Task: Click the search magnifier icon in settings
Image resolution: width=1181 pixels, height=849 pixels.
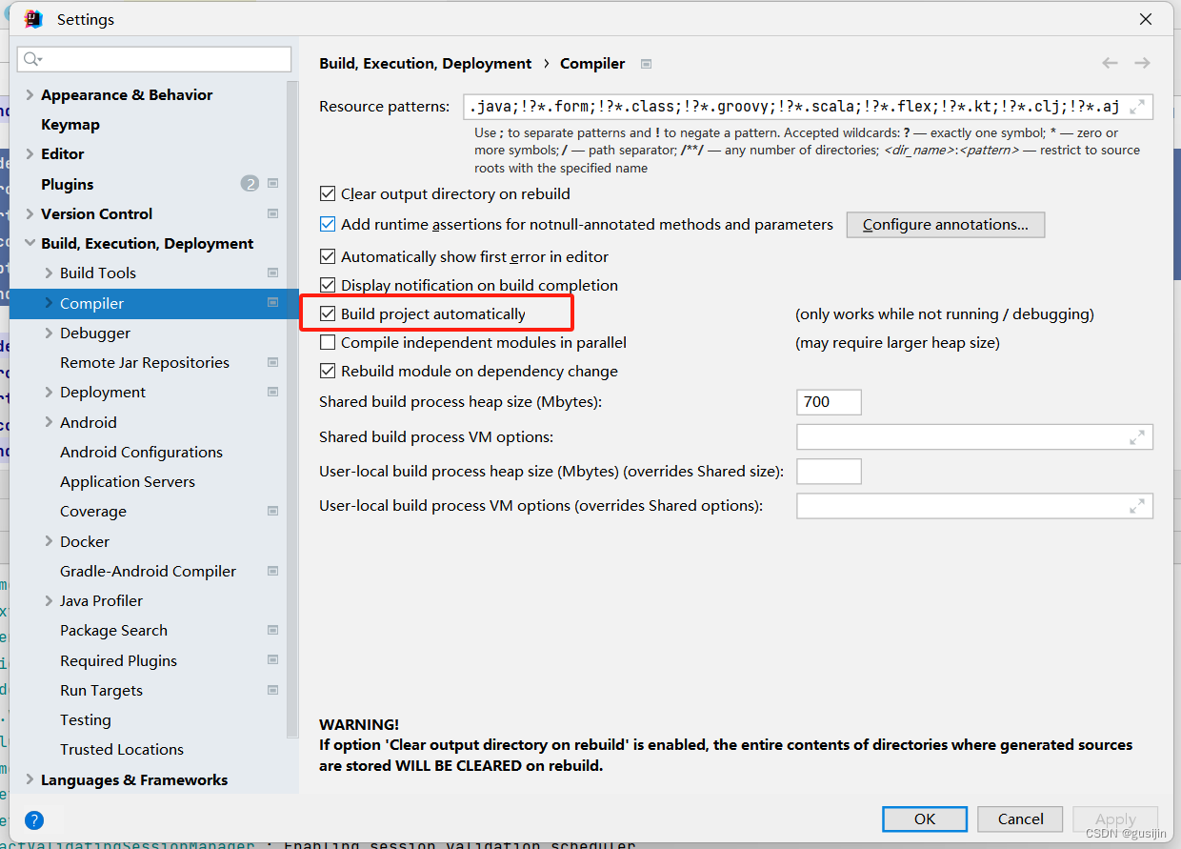Action: pos(31,59)
